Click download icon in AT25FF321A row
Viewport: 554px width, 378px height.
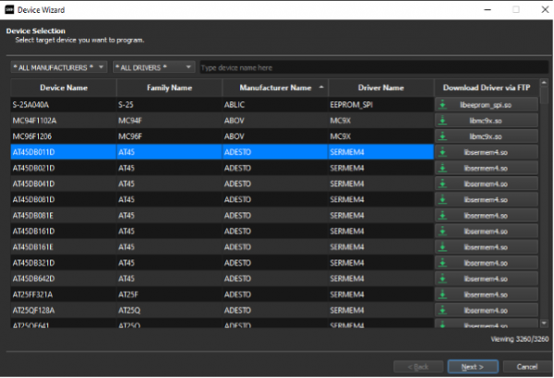click(443, 293)
